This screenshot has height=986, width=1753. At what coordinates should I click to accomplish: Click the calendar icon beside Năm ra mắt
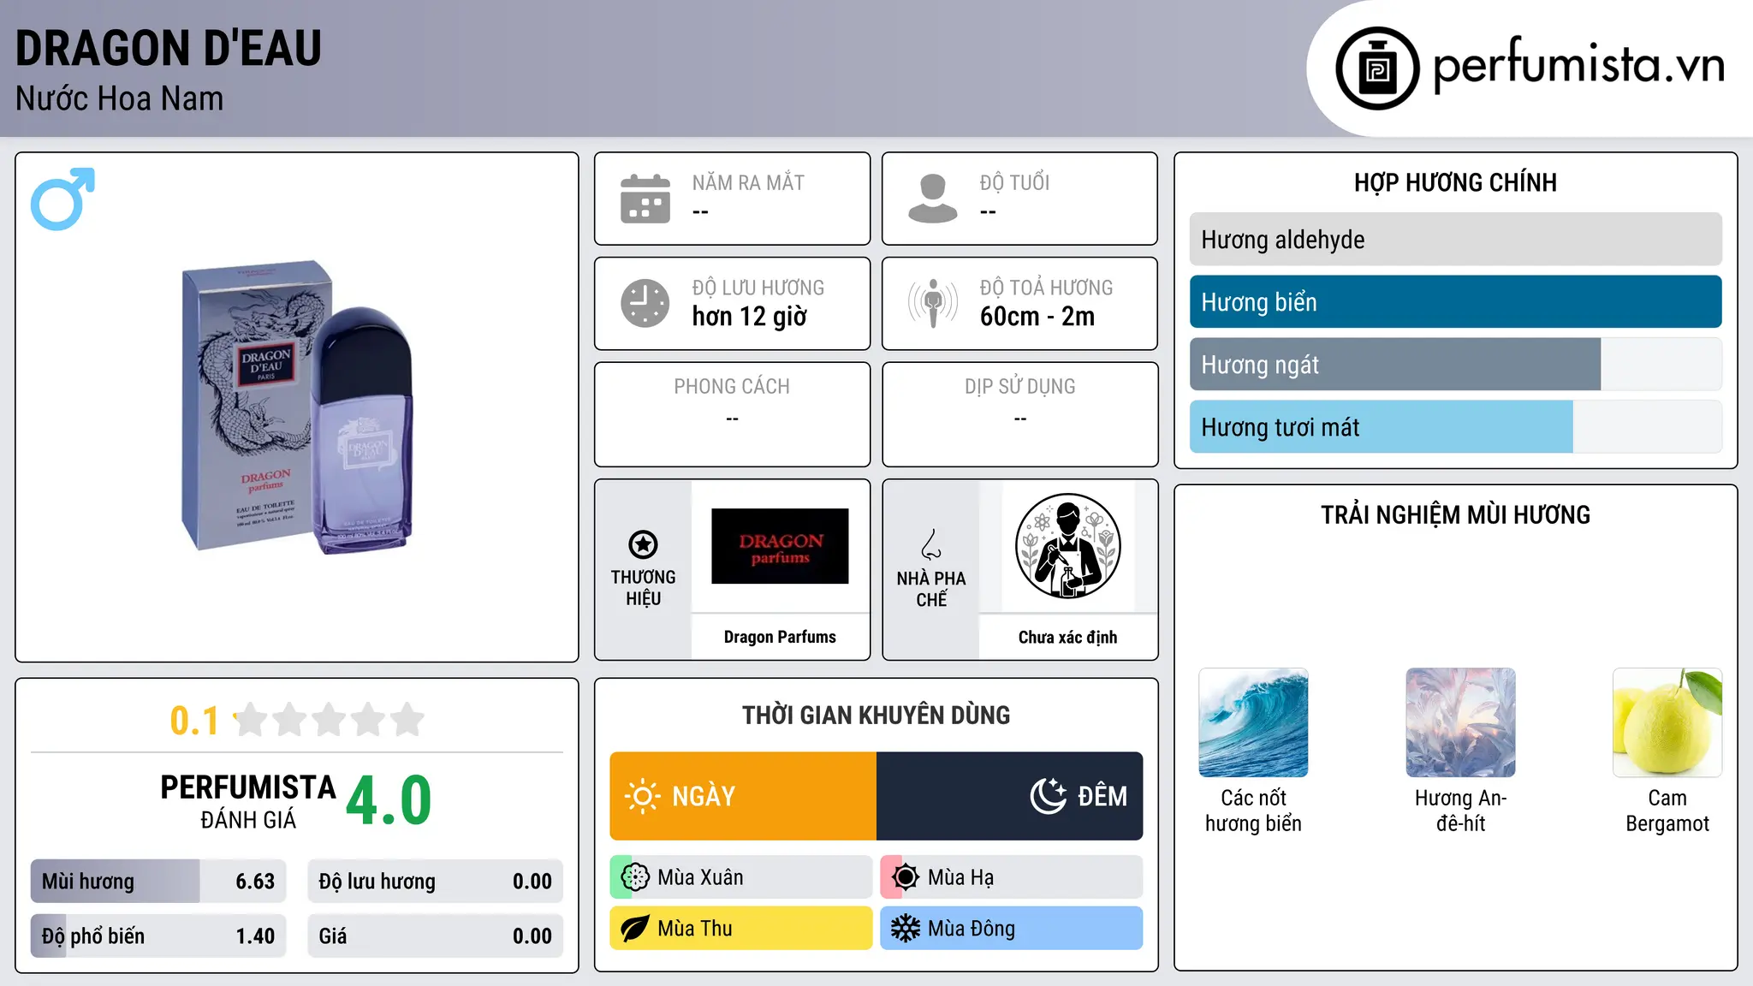645,199
